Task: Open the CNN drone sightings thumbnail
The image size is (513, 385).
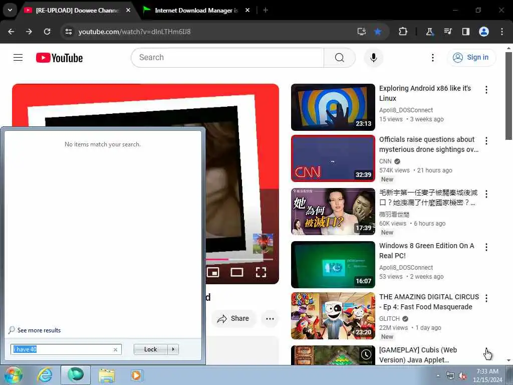Action: click(333, 158)
